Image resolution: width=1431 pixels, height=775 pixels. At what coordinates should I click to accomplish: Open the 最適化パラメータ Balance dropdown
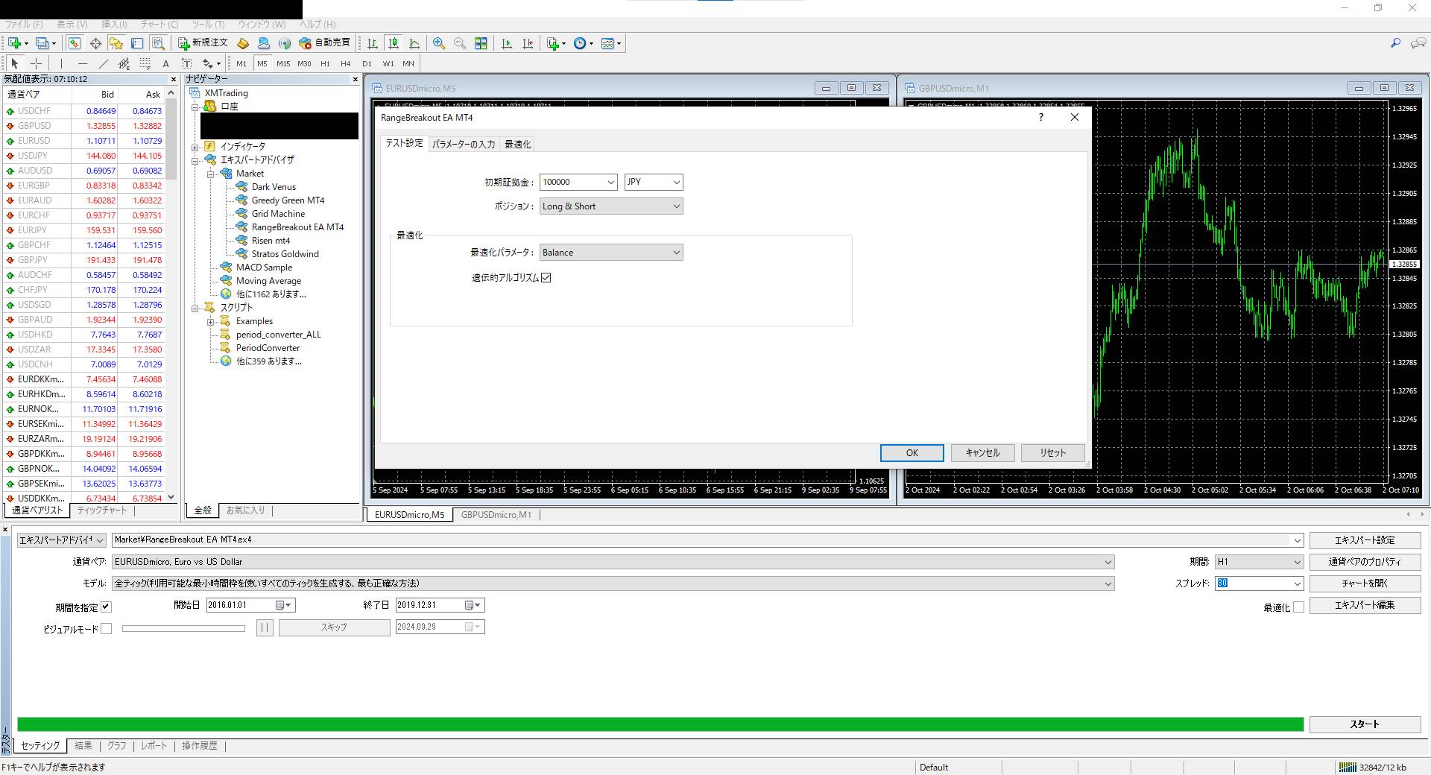[x=611, y=253]
